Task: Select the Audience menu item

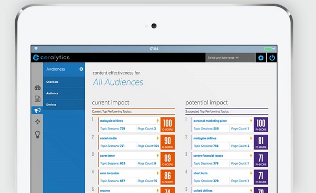Action: (64, 93)
